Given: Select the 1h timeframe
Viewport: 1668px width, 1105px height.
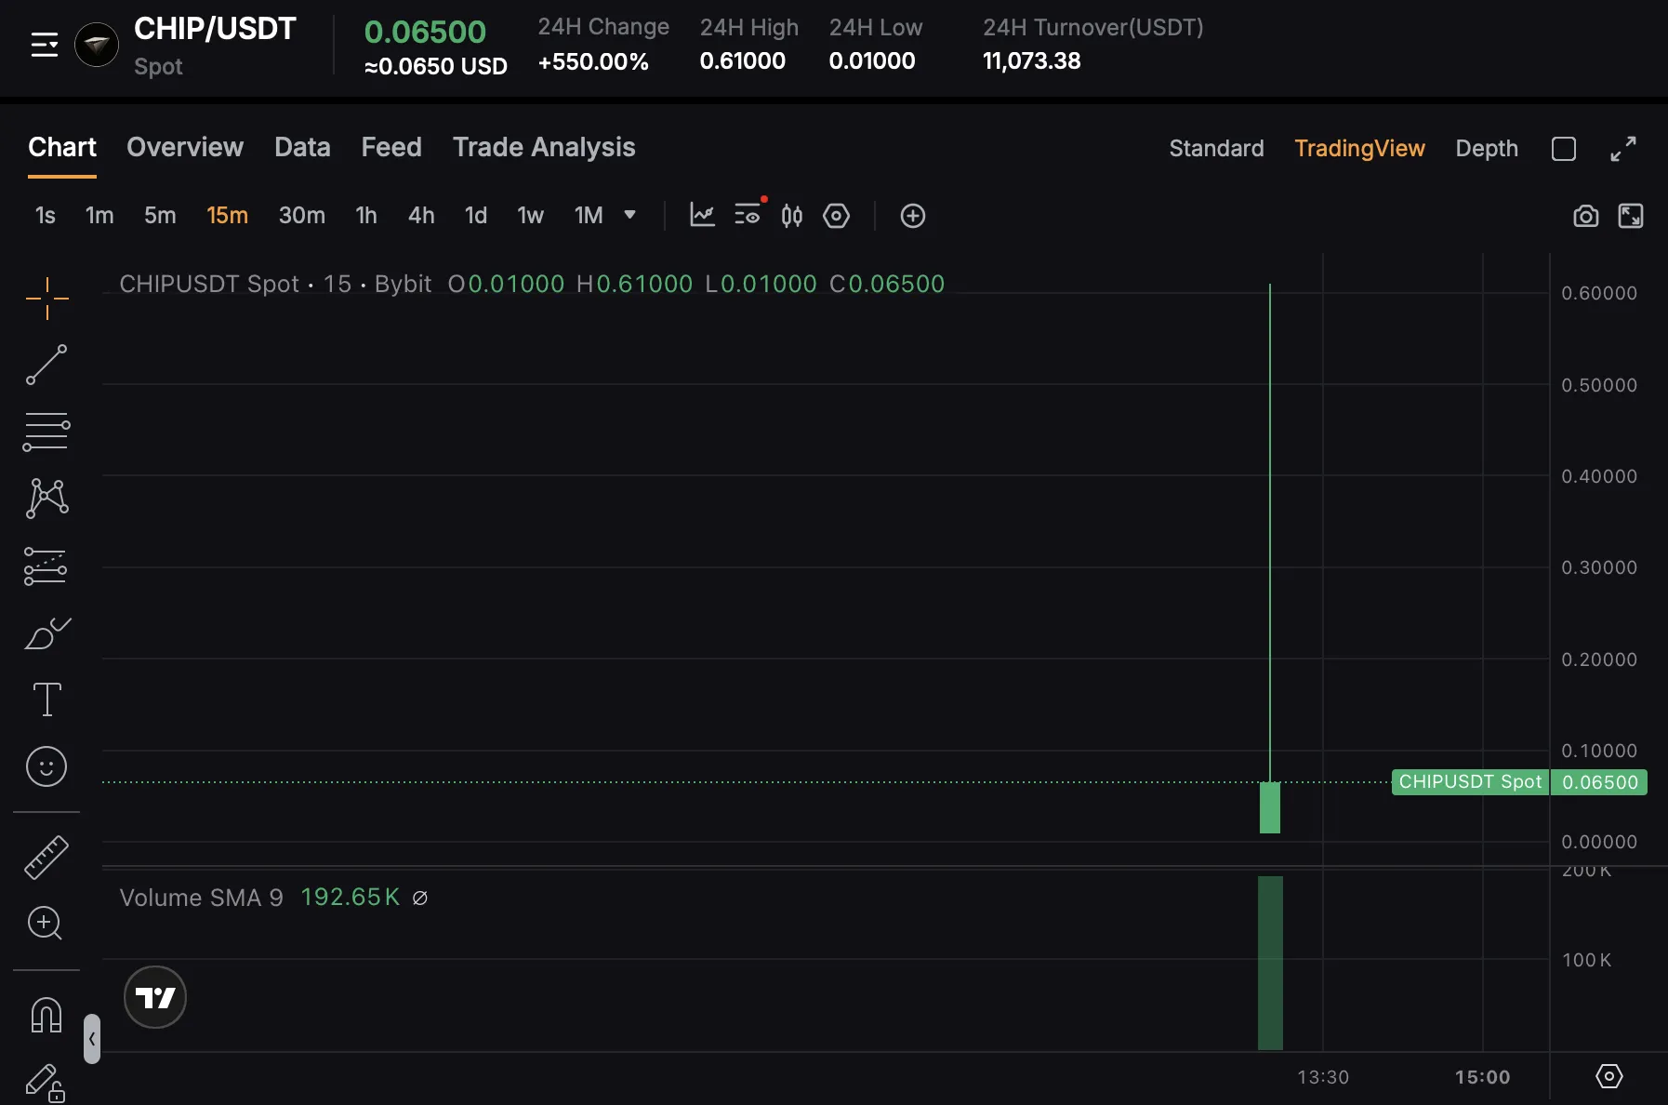Looking at the screenshot, I should (366, 216).
